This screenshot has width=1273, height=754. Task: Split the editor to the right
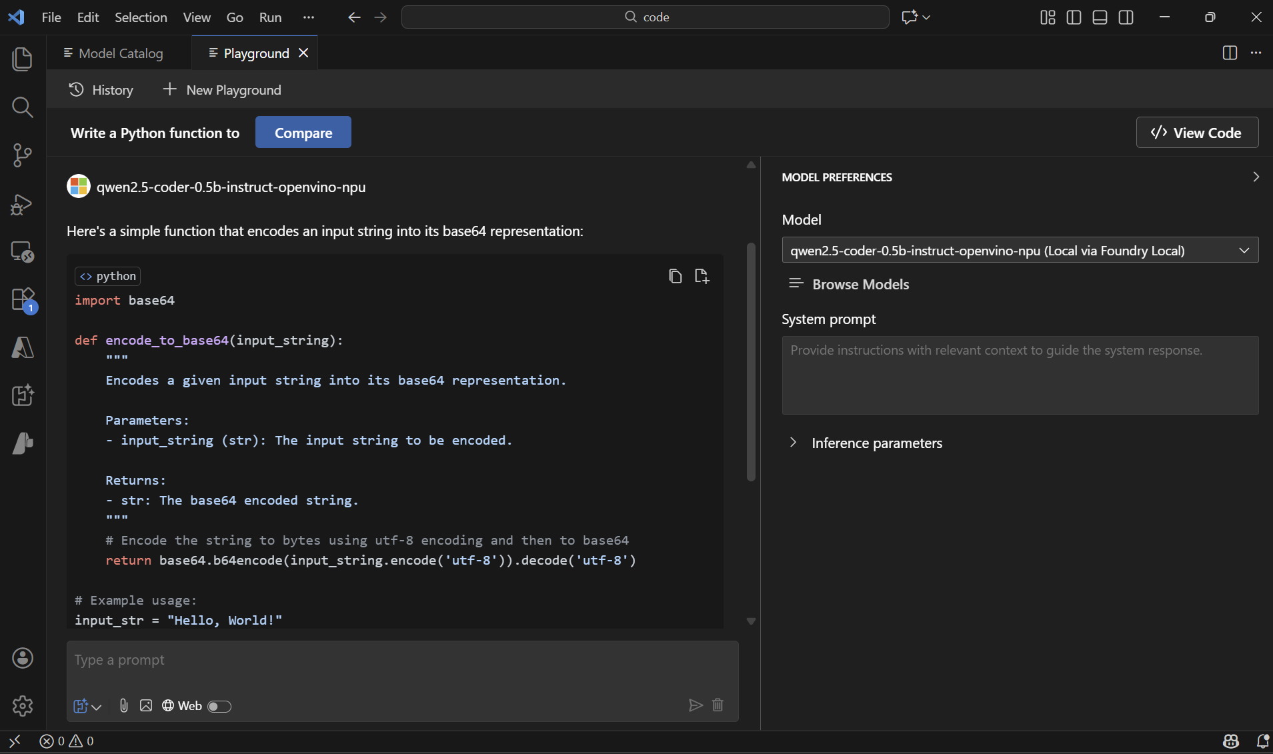1230,53
